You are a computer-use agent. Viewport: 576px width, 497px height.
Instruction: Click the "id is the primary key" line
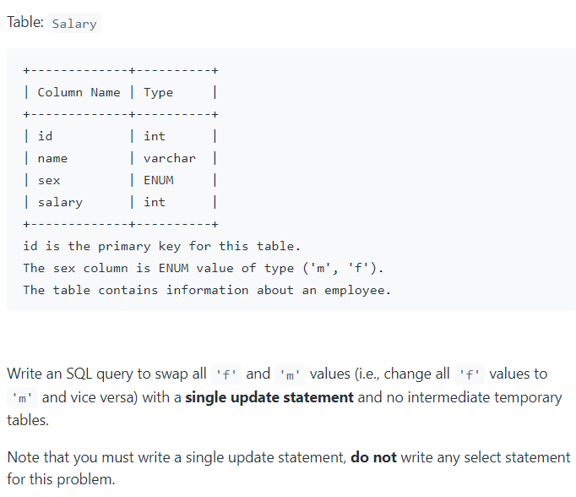coord(161,246)
